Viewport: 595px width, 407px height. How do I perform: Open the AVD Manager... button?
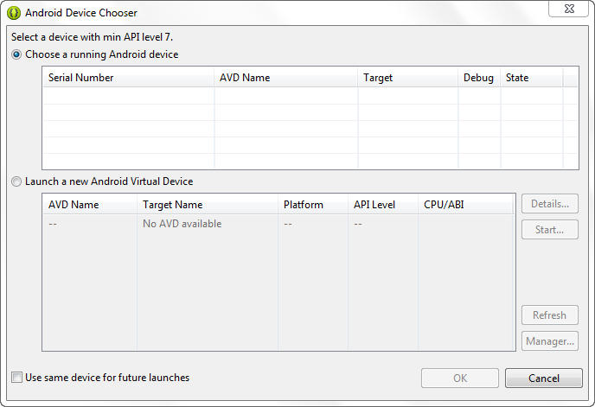(550, 341)
